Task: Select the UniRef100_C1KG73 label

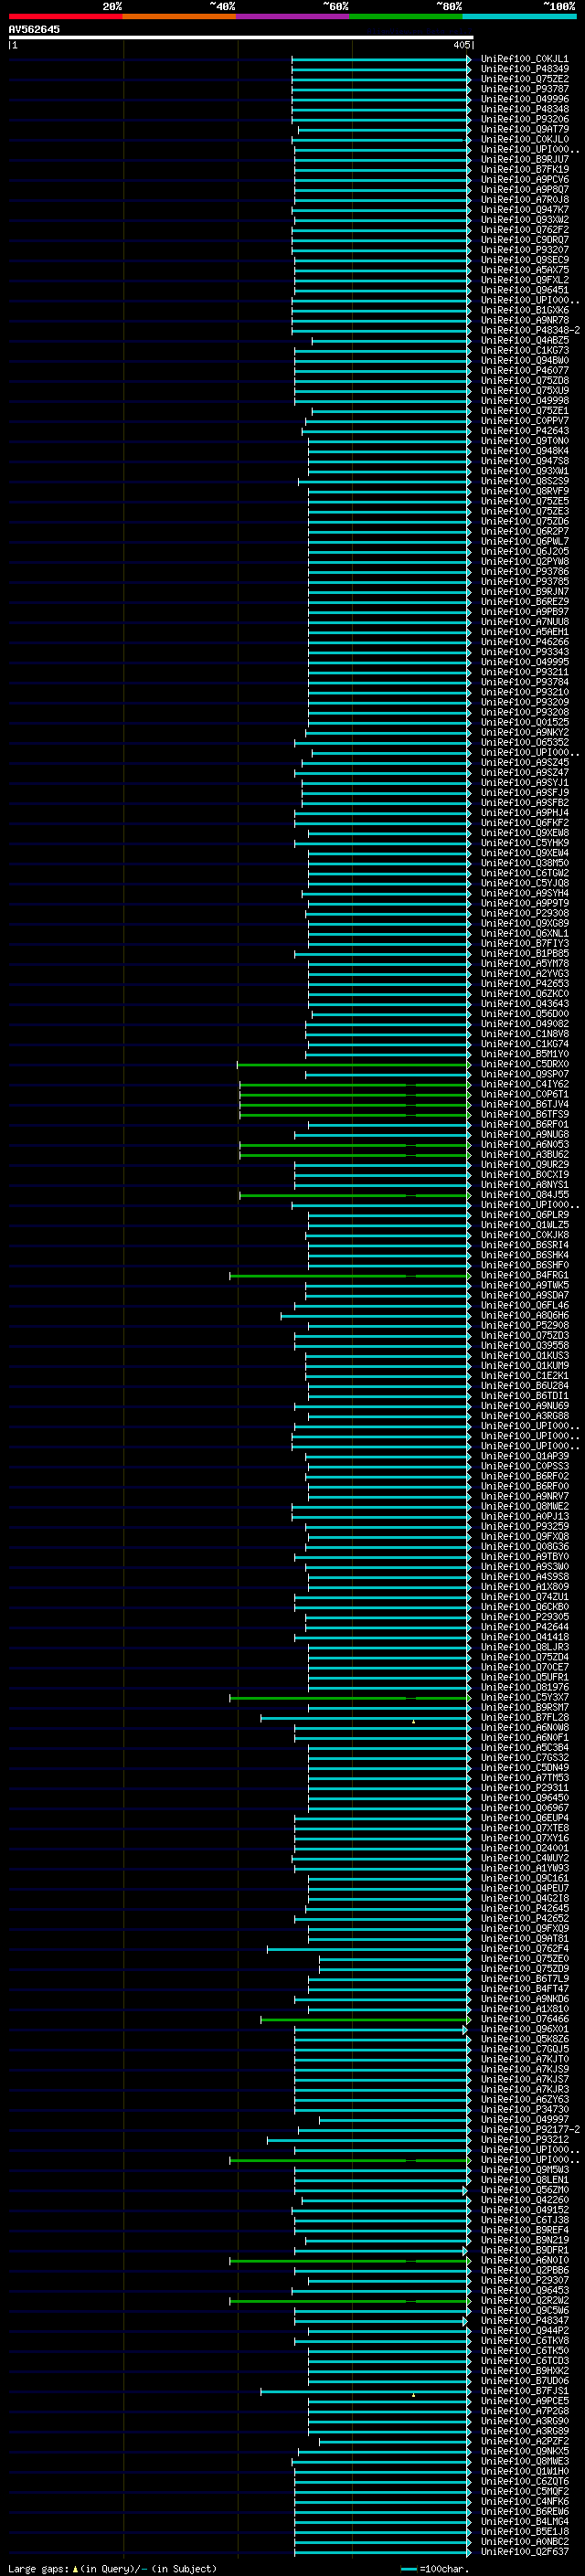Action: pos(524,350)
